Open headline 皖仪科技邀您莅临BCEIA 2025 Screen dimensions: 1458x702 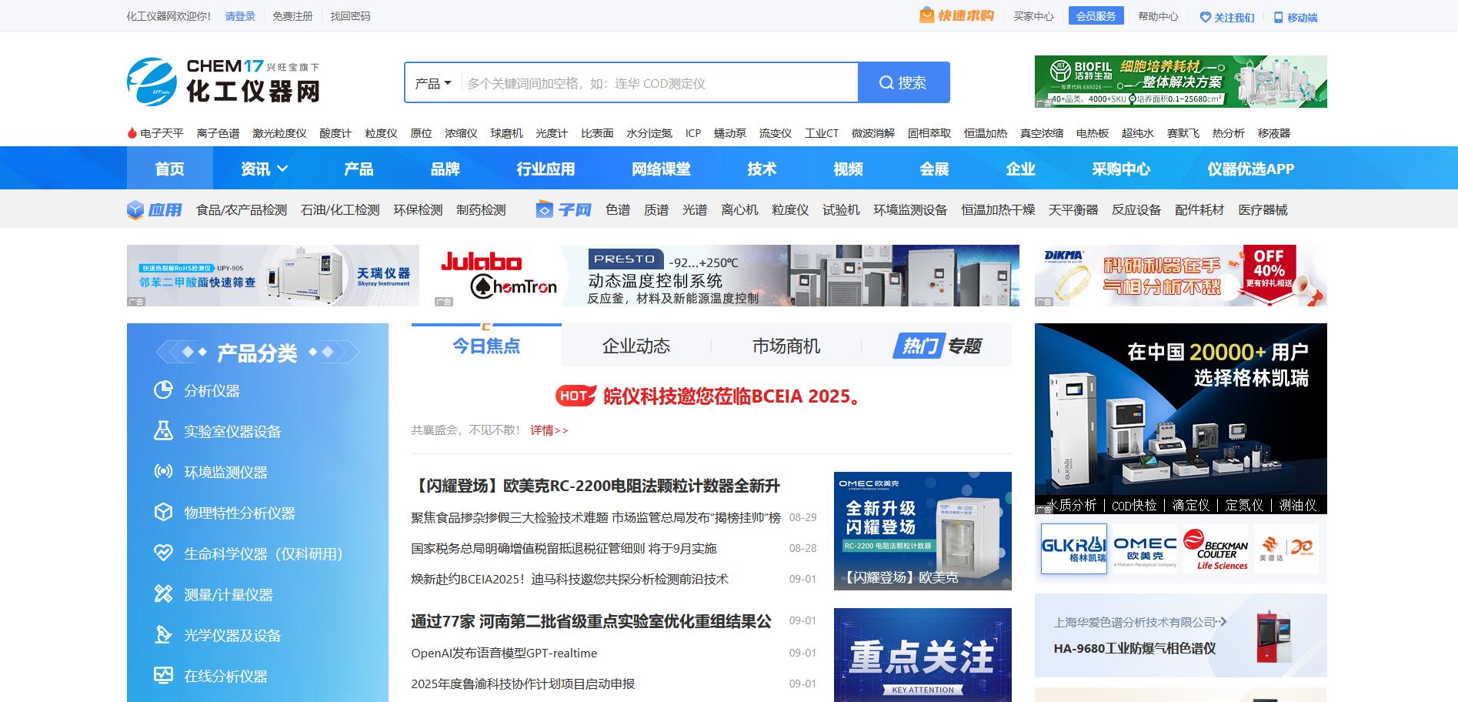(x=733, y=396)
